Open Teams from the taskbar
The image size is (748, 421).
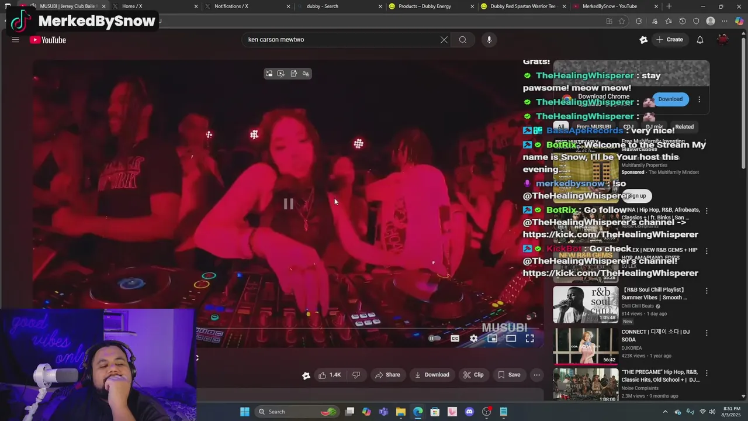click(x=383, y=412)
